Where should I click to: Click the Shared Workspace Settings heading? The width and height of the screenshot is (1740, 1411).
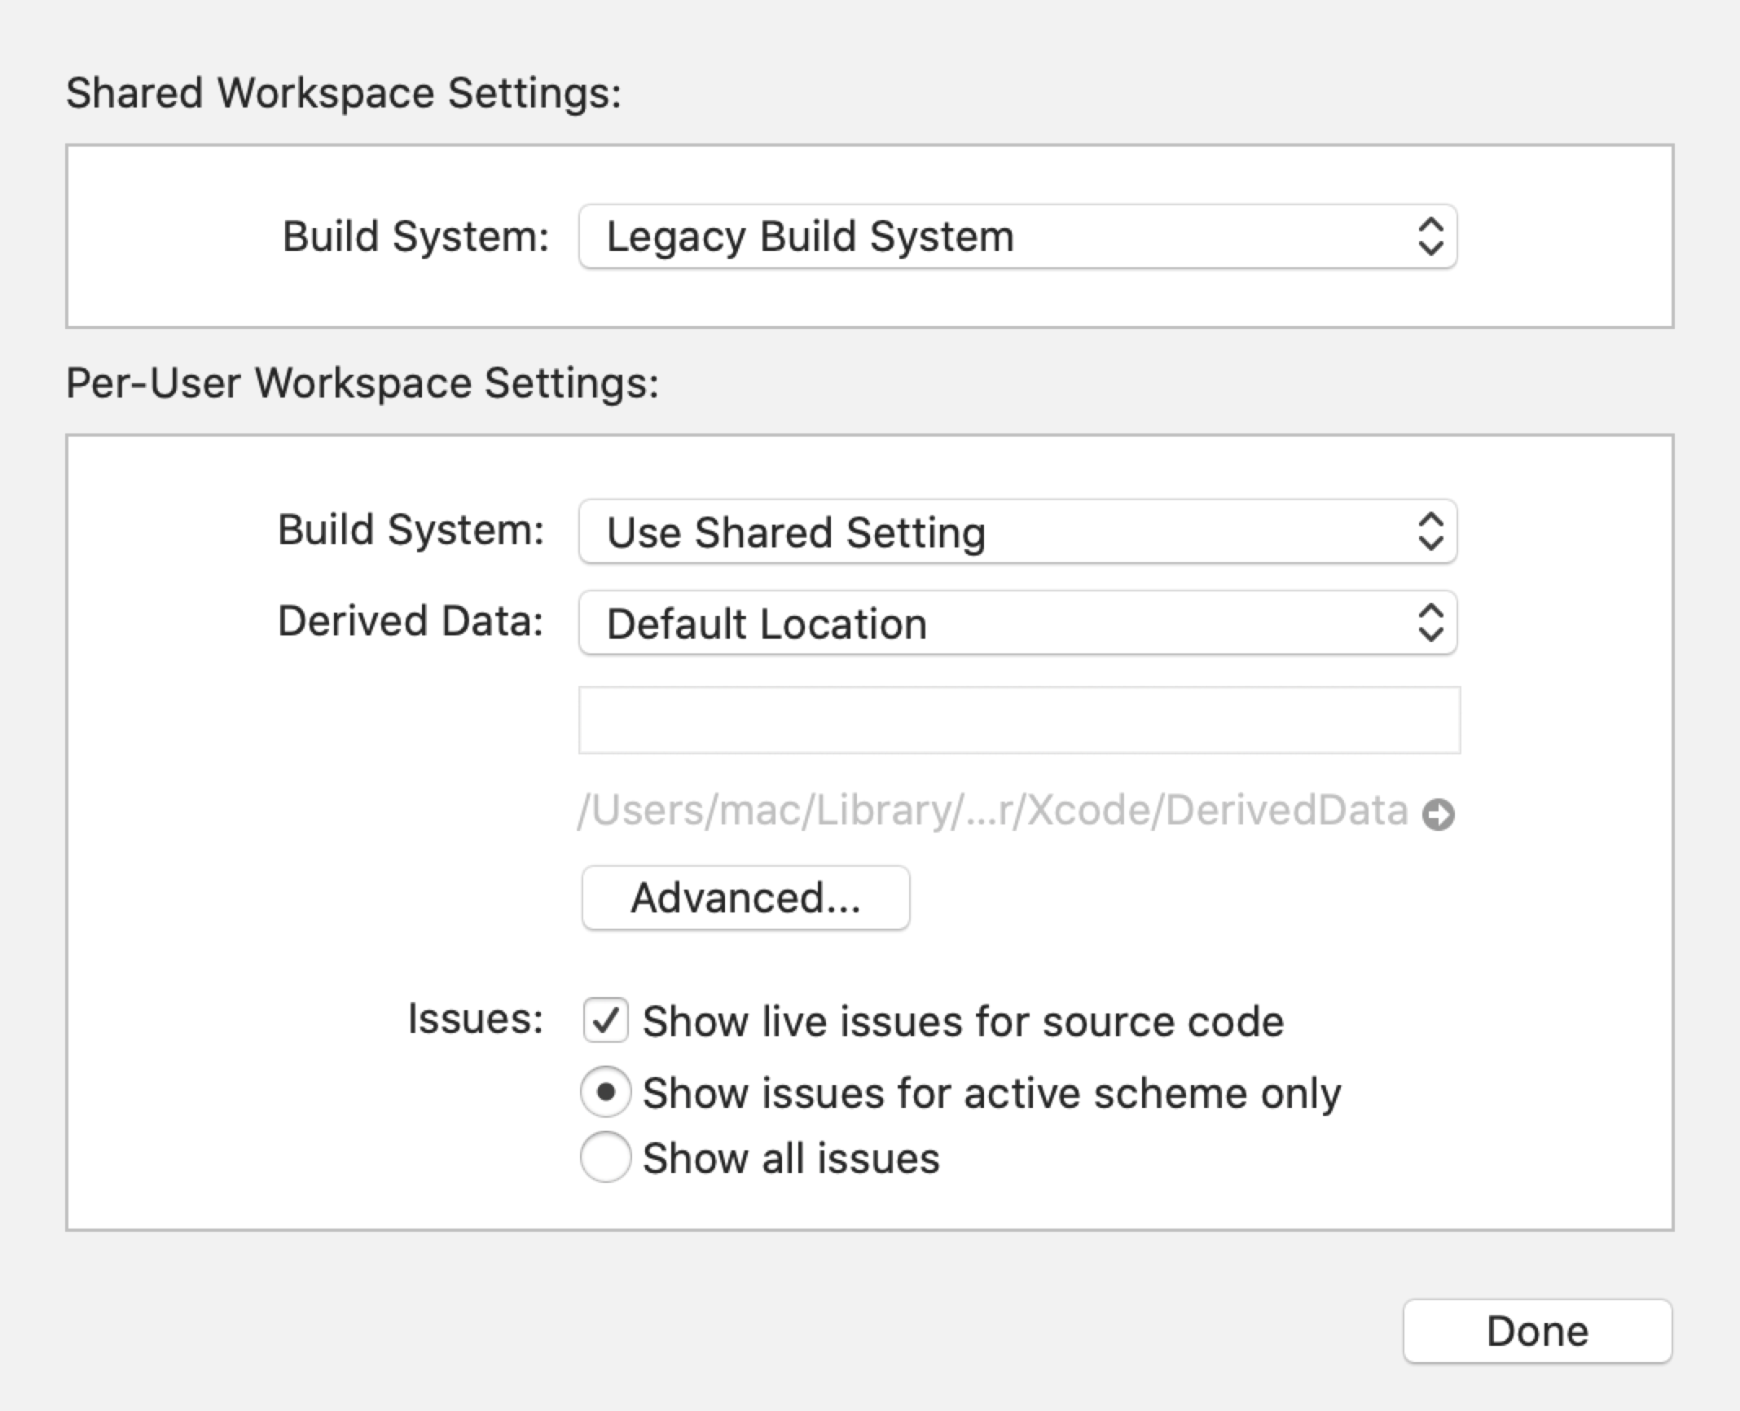[343, 93]
